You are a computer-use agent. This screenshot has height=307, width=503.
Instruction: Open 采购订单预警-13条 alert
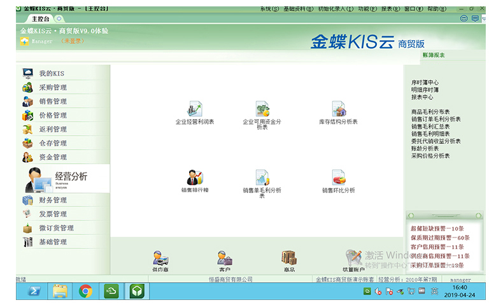point(437,266)
